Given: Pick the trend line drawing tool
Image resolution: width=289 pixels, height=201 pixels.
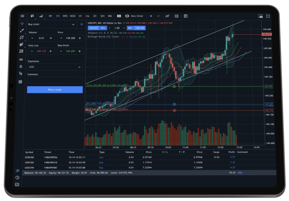Looking at the screenshot, I should tap(22, 30).
